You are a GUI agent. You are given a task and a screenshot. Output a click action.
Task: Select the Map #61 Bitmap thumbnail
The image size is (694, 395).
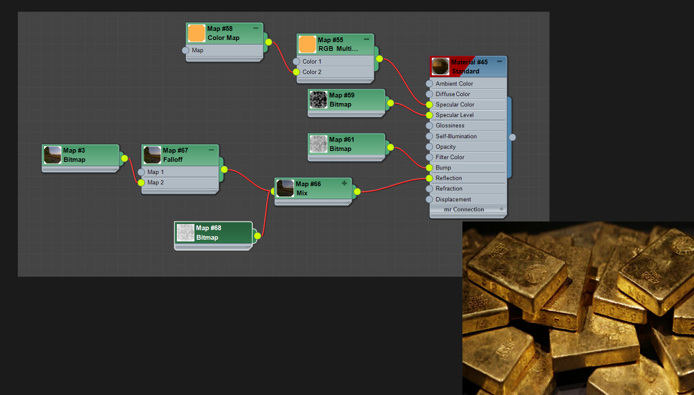click(x=318, y=144)
